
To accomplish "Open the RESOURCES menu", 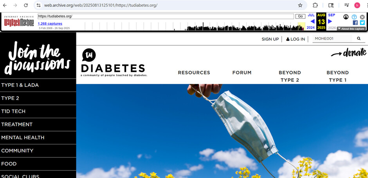I will [194, 73].
